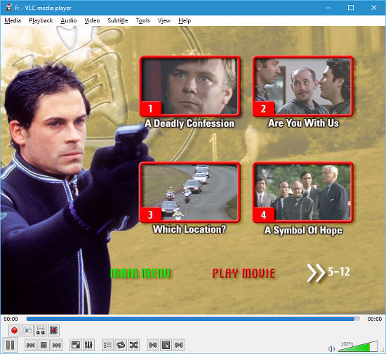This screenshot has width=386, height=354.
Task: Click the 'Are You With Us' title
Action: [x=303, y=123]
